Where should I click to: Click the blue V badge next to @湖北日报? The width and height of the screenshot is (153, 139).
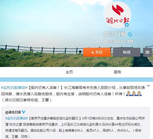point(24,112)
